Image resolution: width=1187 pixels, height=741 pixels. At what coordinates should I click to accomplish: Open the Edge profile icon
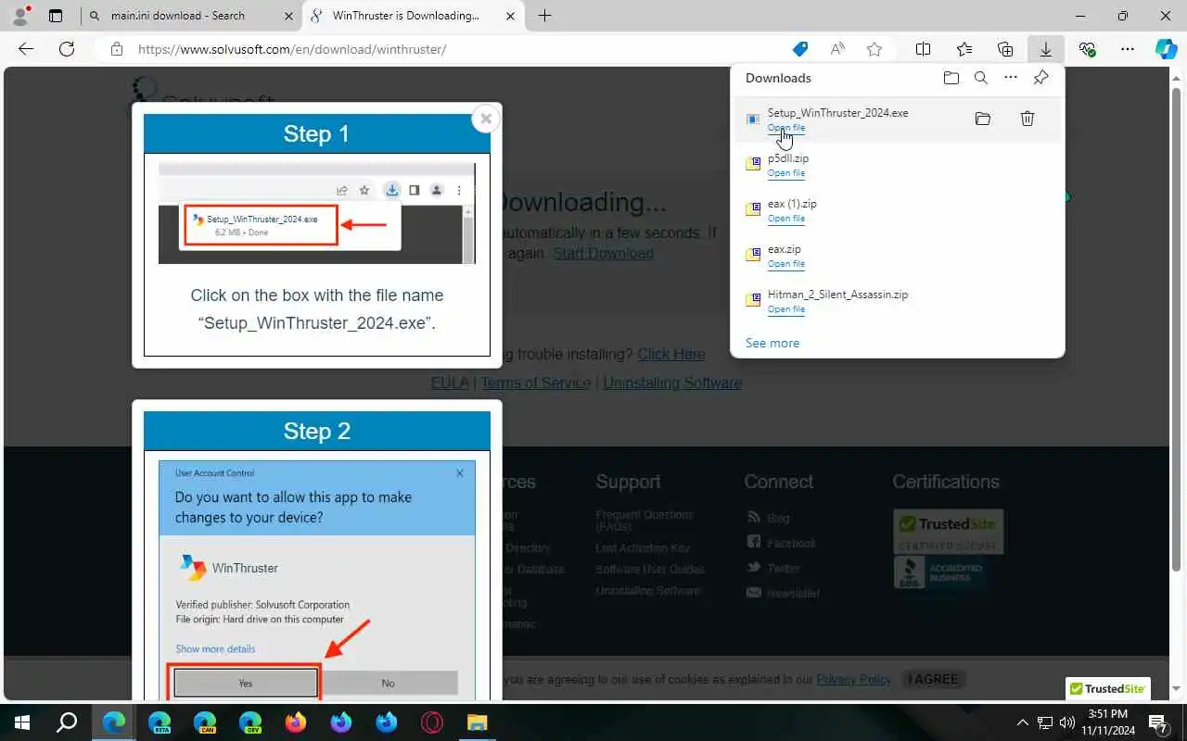tap(19, 16)
